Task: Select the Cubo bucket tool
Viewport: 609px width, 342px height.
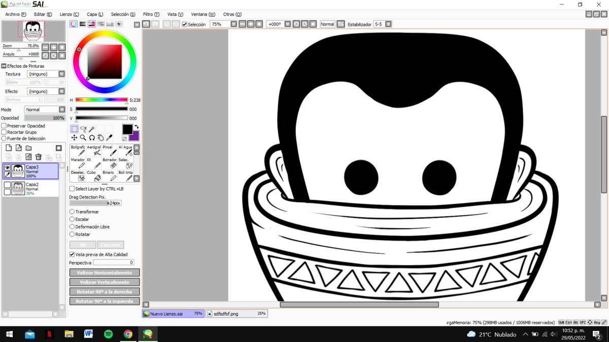Action: click(93, 175)
